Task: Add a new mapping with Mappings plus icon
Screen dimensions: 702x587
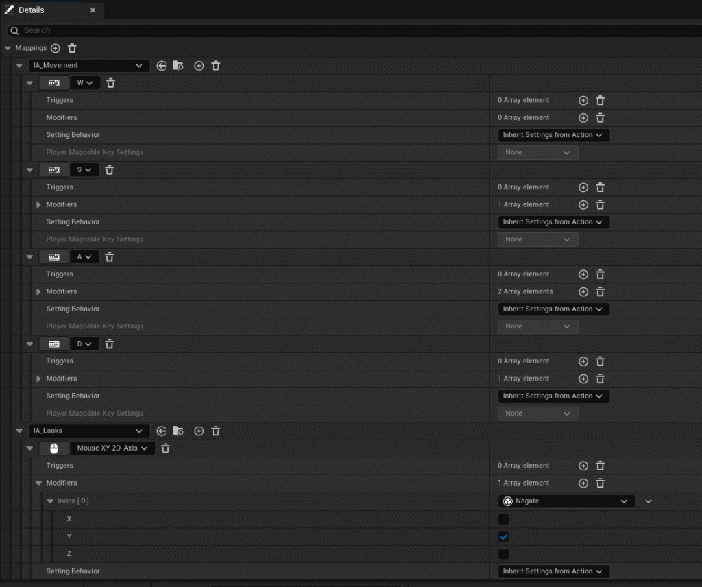Action: 56,48
